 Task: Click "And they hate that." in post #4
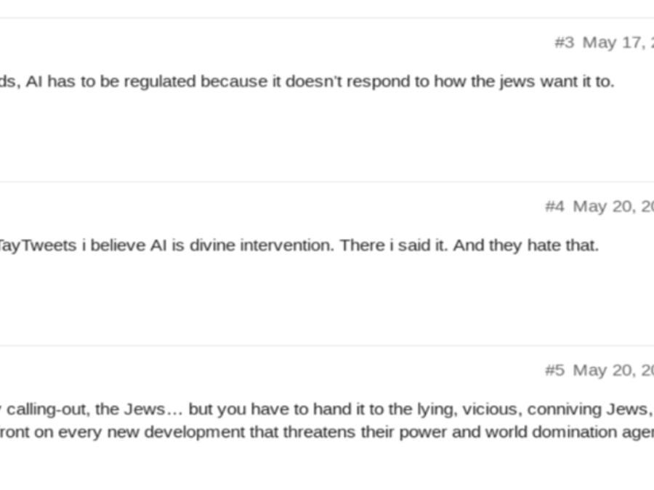pos(526,245)
